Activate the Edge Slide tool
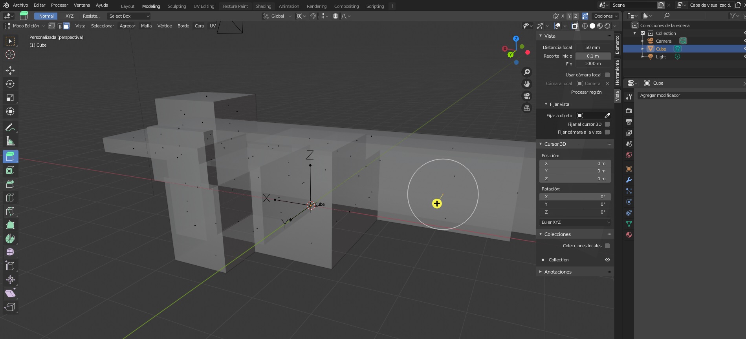Screen dimensions: 746x339 10,266
